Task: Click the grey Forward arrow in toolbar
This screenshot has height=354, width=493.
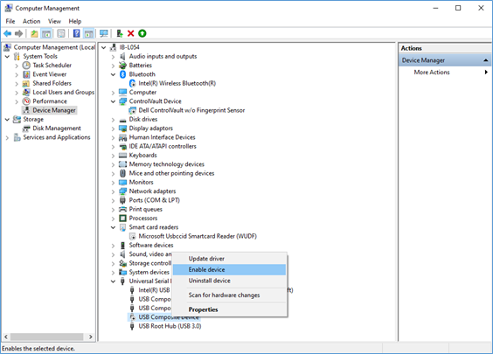Action: 19,33
